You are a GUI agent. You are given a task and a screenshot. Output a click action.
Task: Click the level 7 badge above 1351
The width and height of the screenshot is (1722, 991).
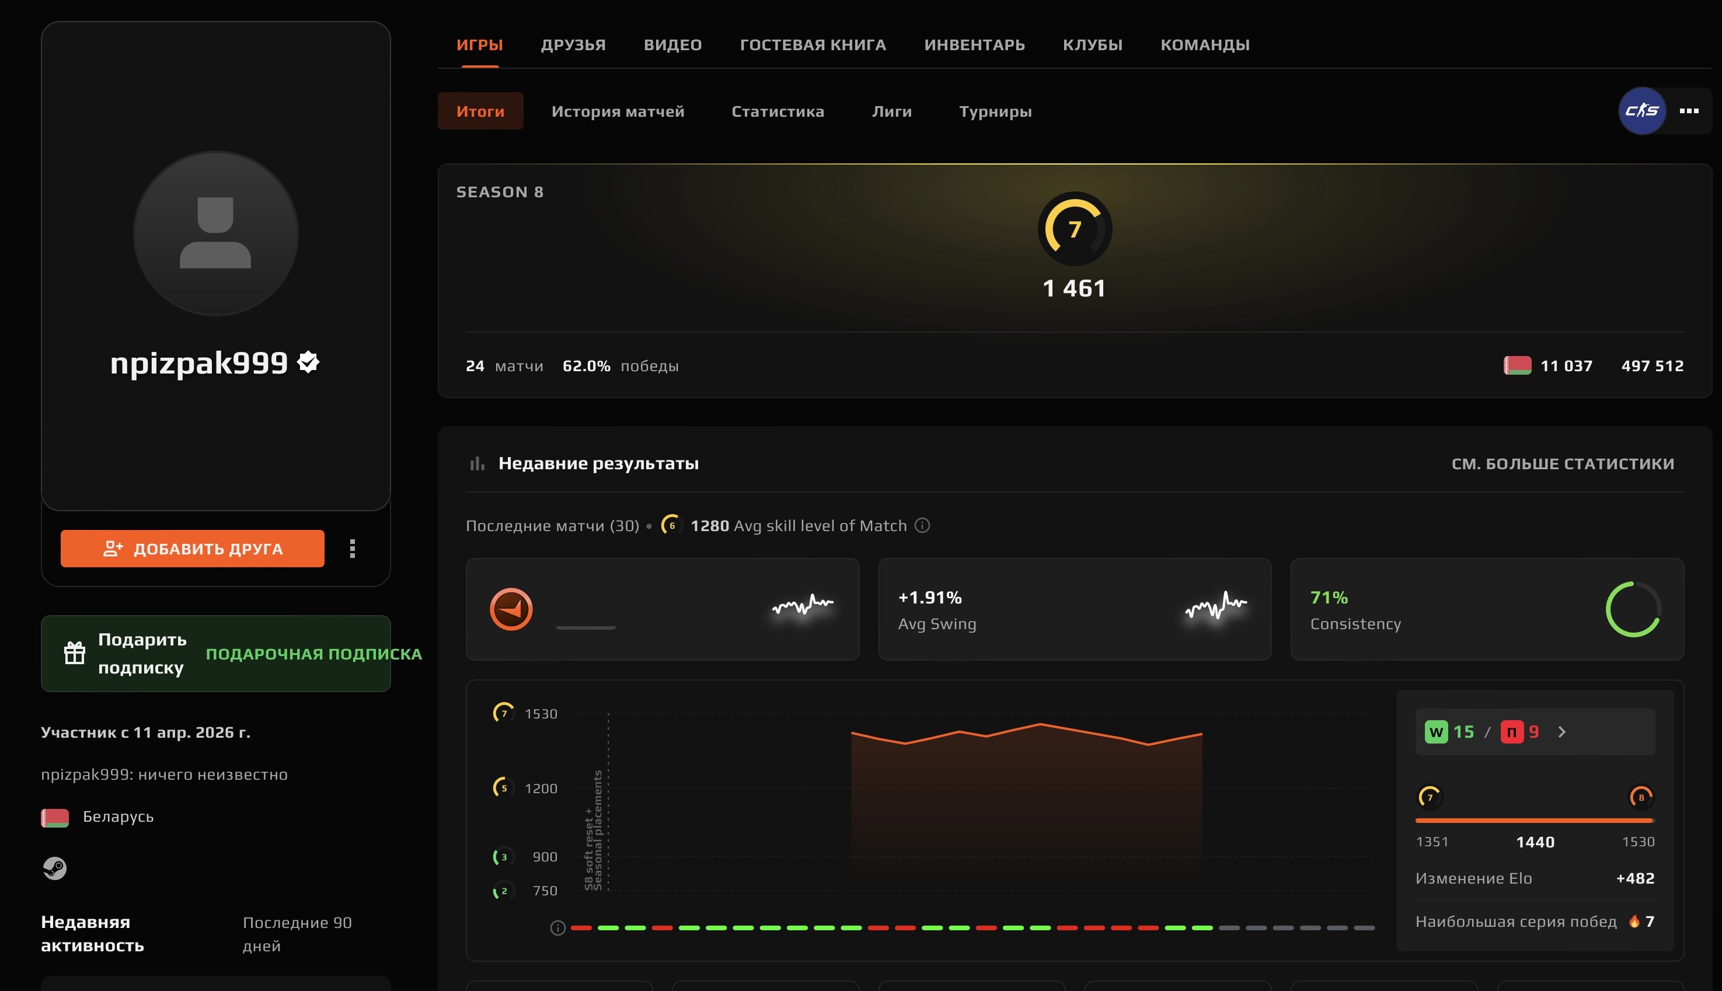1430,797
